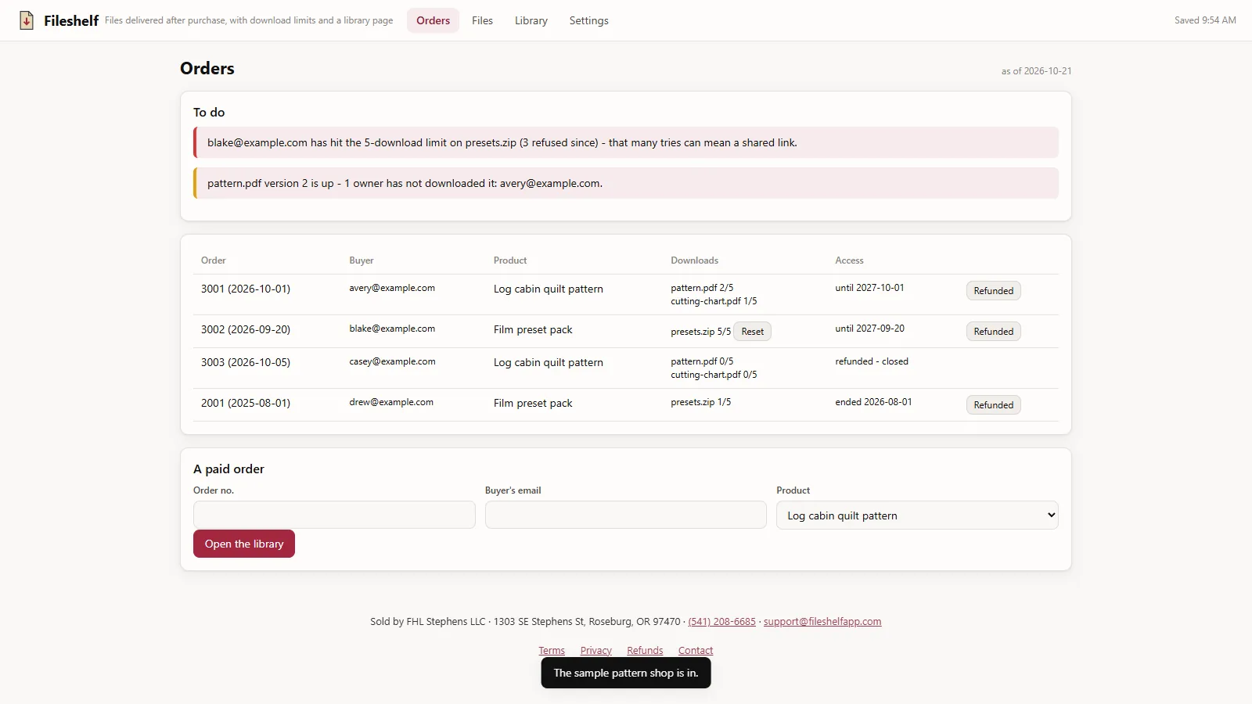The width and height of the screenshot is (1252, 704).
Task: Open the Terms link
Action: (x=552, y=651)
